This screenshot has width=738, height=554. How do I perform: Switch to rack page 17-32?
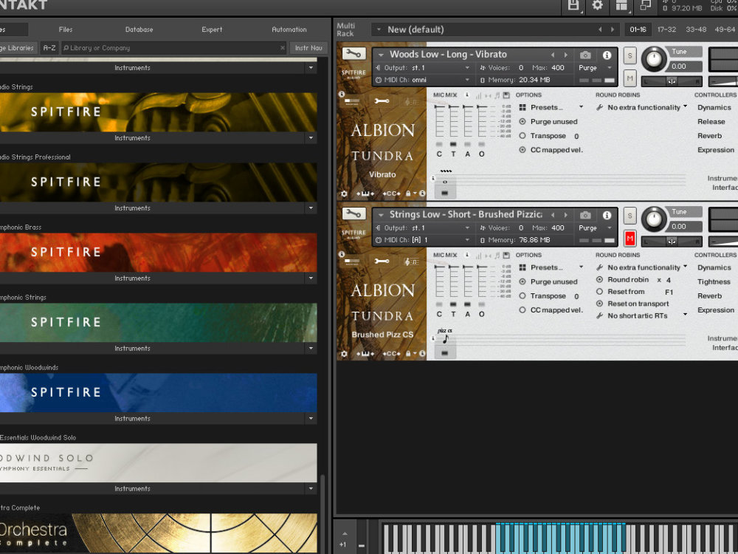coord(666,30)
